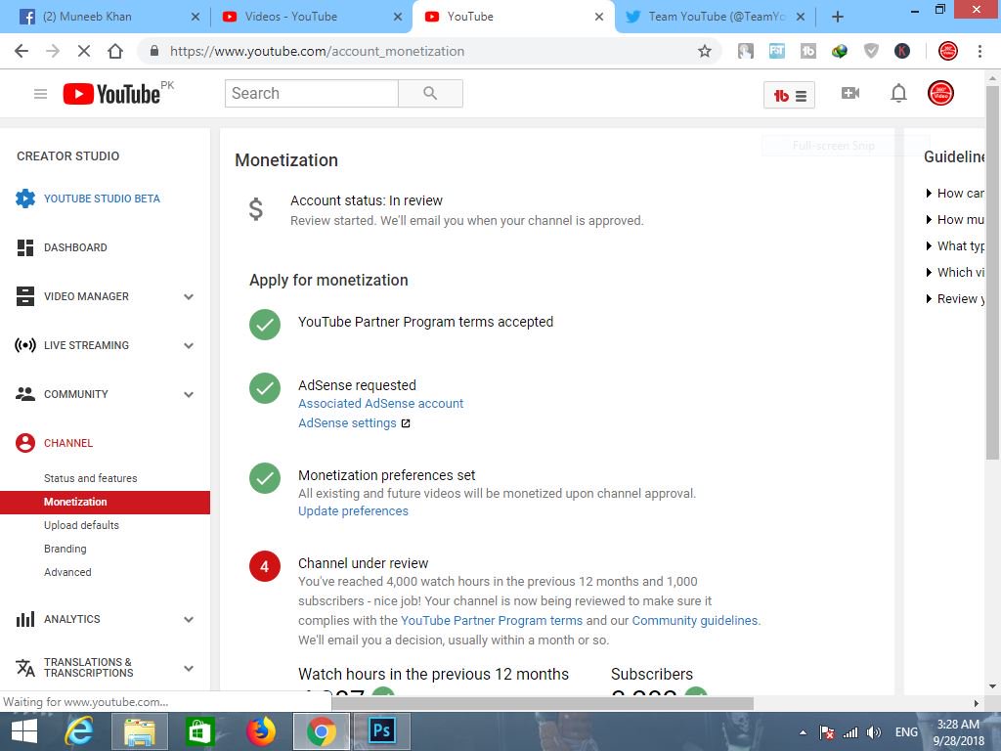This screenshot has width=1001, height=751.
Task: Click the Translations & Transcriptions icon
Action: (x=24, y=667)
